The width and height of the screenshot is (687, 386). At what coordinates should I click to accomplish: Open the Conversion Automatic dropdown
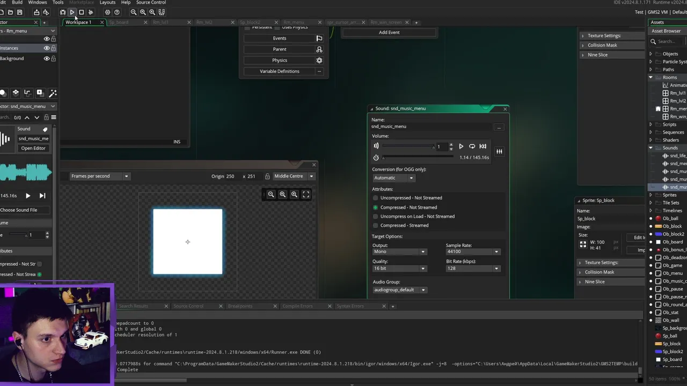pos(393,178)
